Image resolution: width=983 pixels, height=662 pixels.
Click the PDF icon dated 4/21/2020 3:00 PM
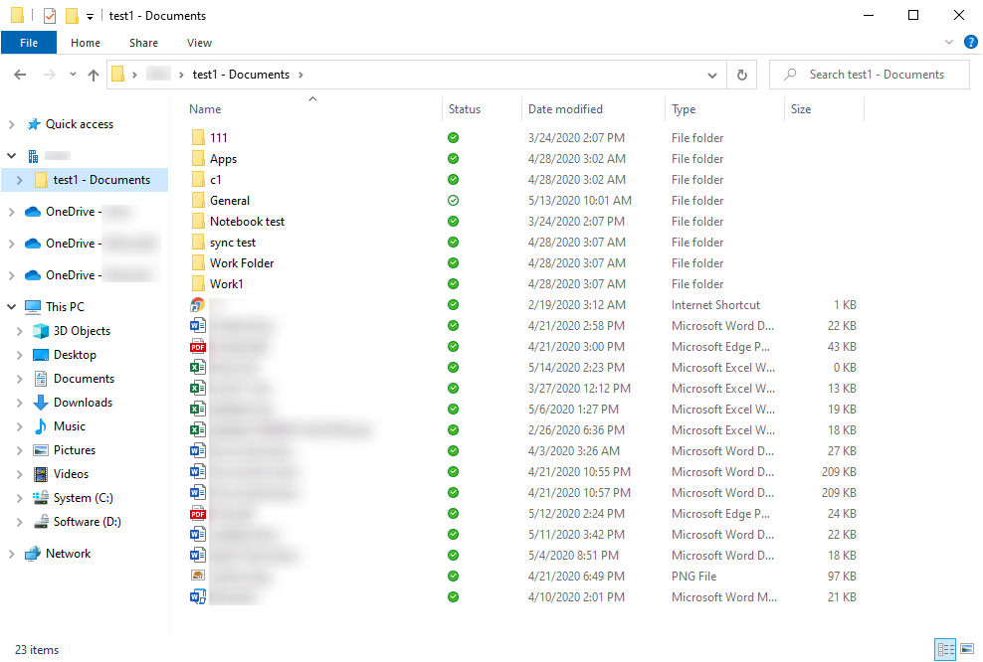197,346
